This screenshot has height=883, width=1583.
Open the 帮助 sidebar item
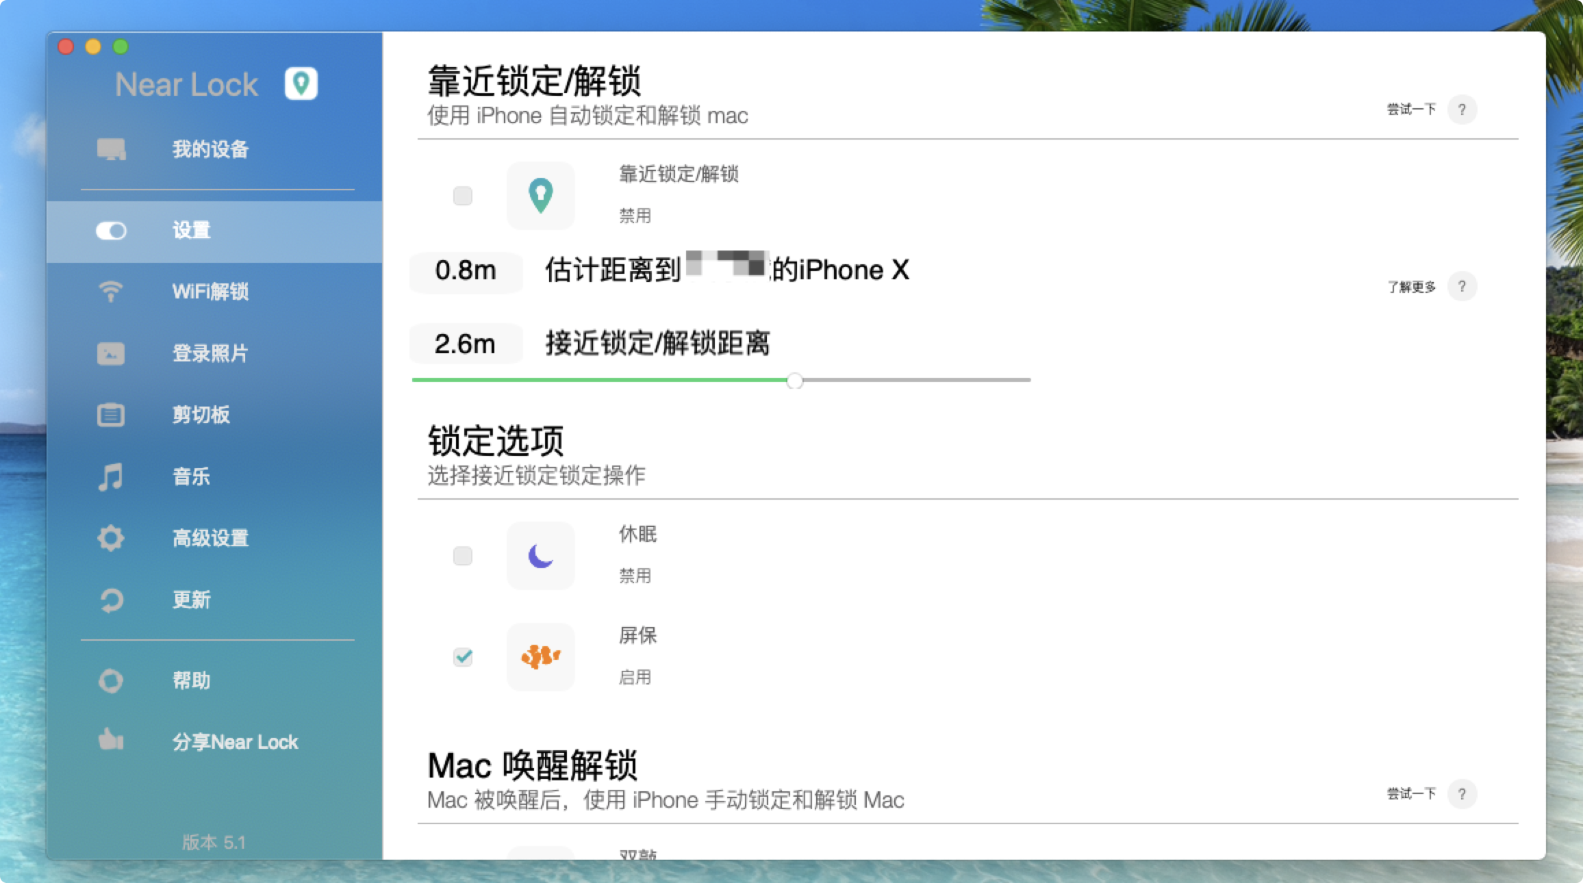point(192,680)
